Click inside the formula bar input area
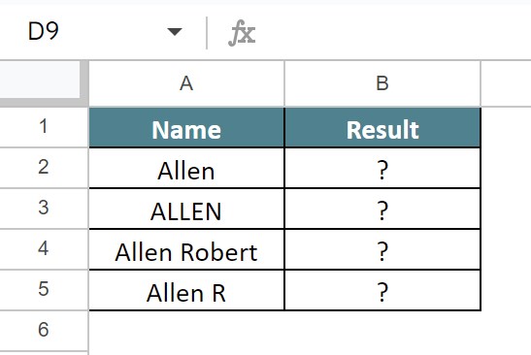The width and height of the screenshot is (531, 355). tap(393, 32)
